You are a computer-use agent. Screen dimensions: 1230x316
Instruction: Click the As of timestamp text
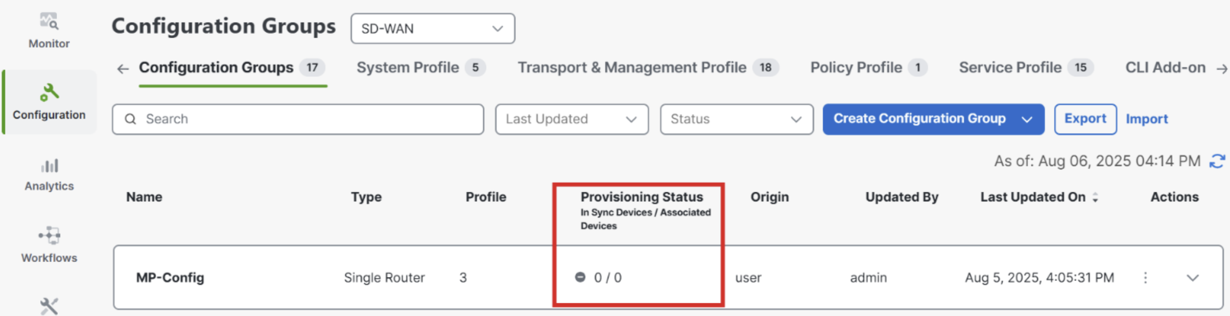(1097, 161)
